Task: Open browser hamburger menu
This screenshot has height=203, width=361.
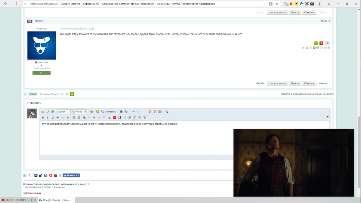Action: [330, 4]
